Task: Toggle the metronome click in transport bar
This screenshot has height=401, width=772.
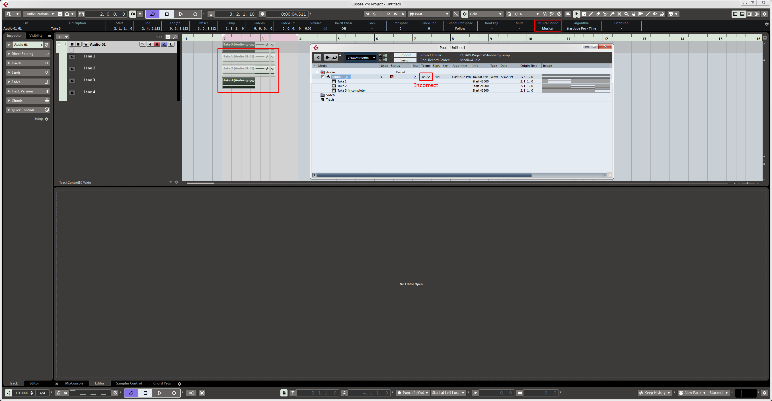Action: pos(58,393)
